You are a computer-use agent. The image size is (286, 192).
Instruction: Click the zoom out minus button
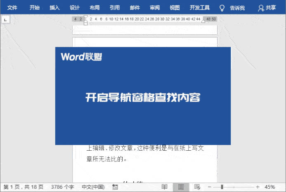[x=210, y=187]
